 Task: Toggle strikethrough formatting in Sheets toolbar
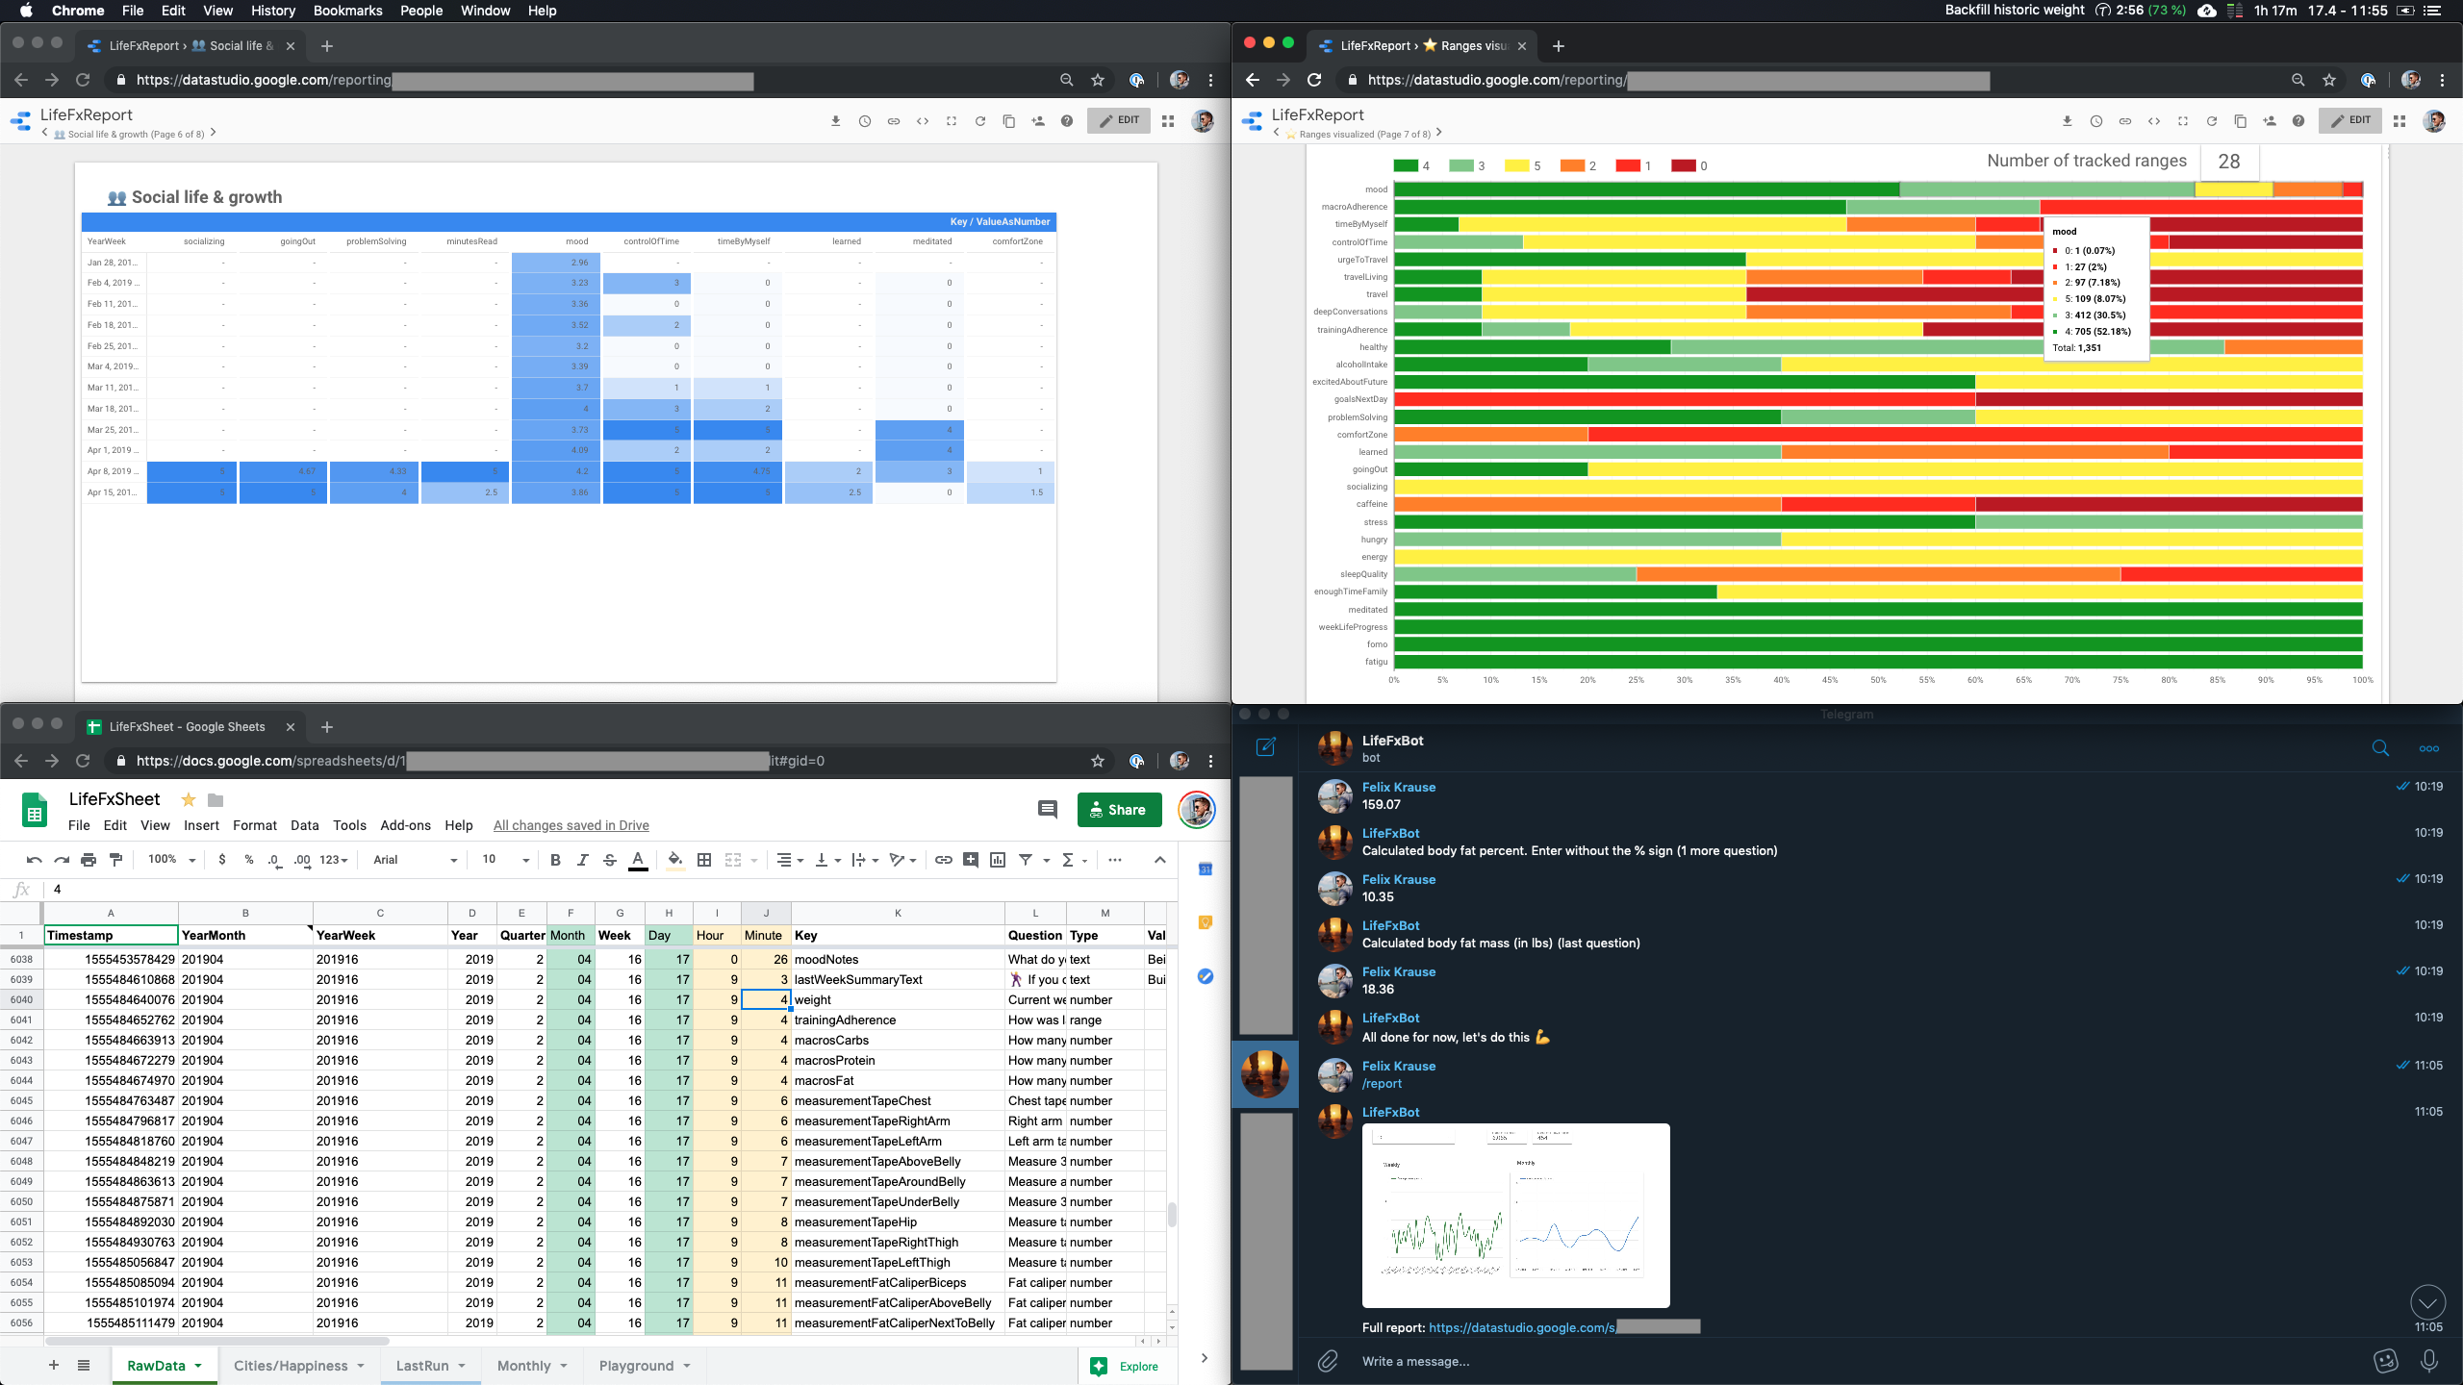[x=610, y=860]
